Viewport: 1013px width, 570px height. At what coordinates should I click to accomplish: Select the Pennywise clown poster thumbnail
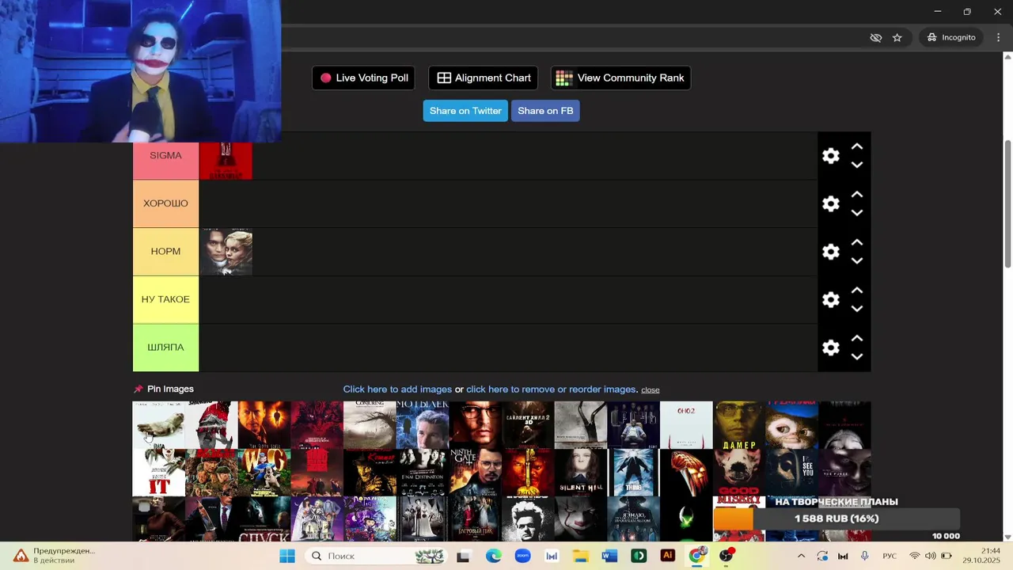[580, 519]
